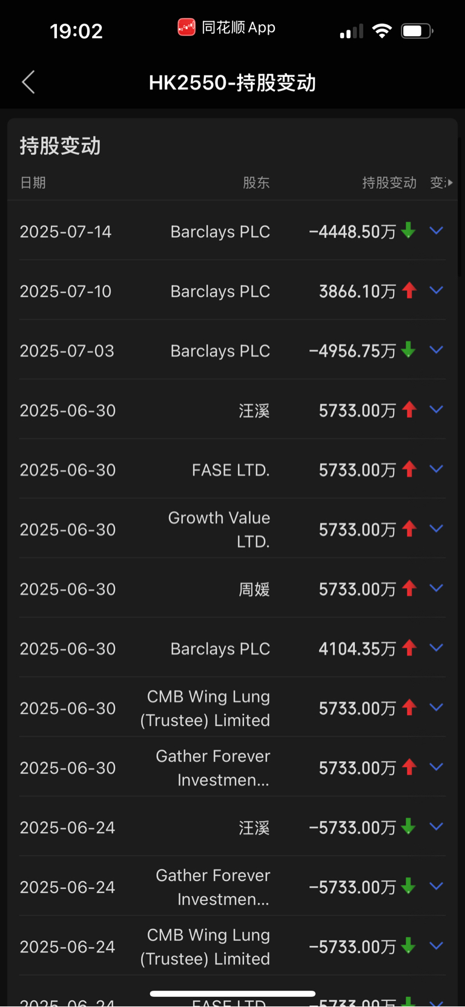Expand the 2025-06-30 汪溪 row
Viewport: 465px width, 1007px height.
(437, 409)
